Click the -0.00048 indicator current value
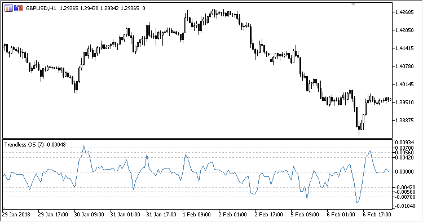 [x=56, y=145]
